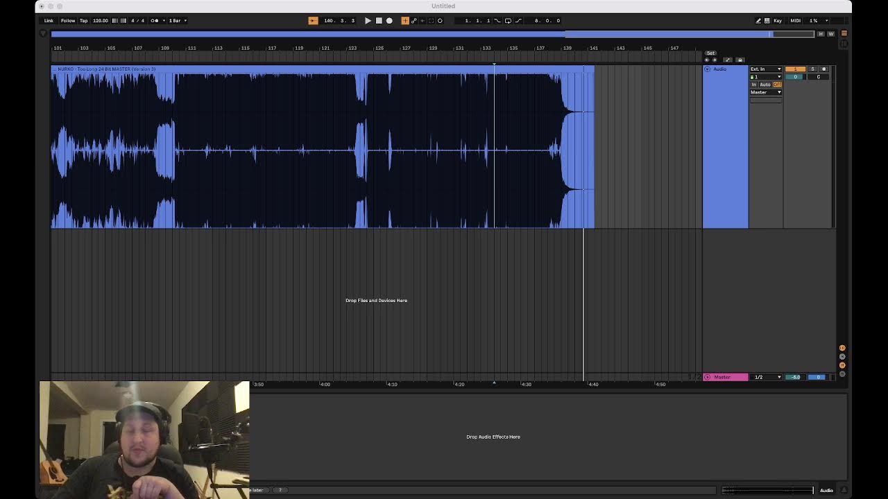Open the 1 Bar quantization dropdown
Viewport: 888px width, 499px height.
(x=178, y=21)
